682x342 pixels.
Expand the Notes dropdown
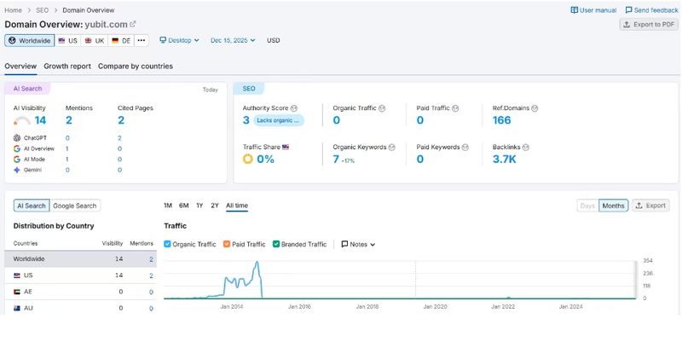358,245
